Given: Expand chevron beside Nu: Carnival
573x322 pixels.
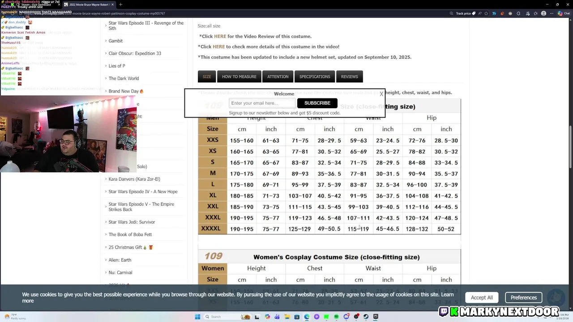Looking at the screenshot, I should [x=106, y=272].
